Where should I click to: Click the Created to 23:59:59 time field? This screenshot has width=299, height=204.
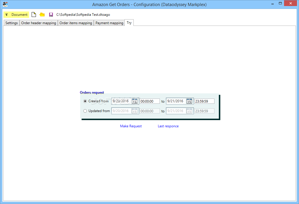pyautogui.click(x=204, y=101)
